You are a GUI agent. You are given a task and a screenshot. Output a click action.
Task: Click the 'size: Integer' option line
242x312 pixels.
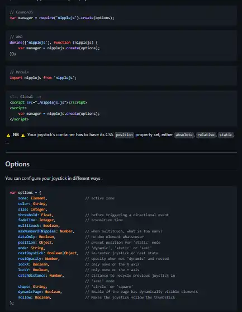(32, 209)
